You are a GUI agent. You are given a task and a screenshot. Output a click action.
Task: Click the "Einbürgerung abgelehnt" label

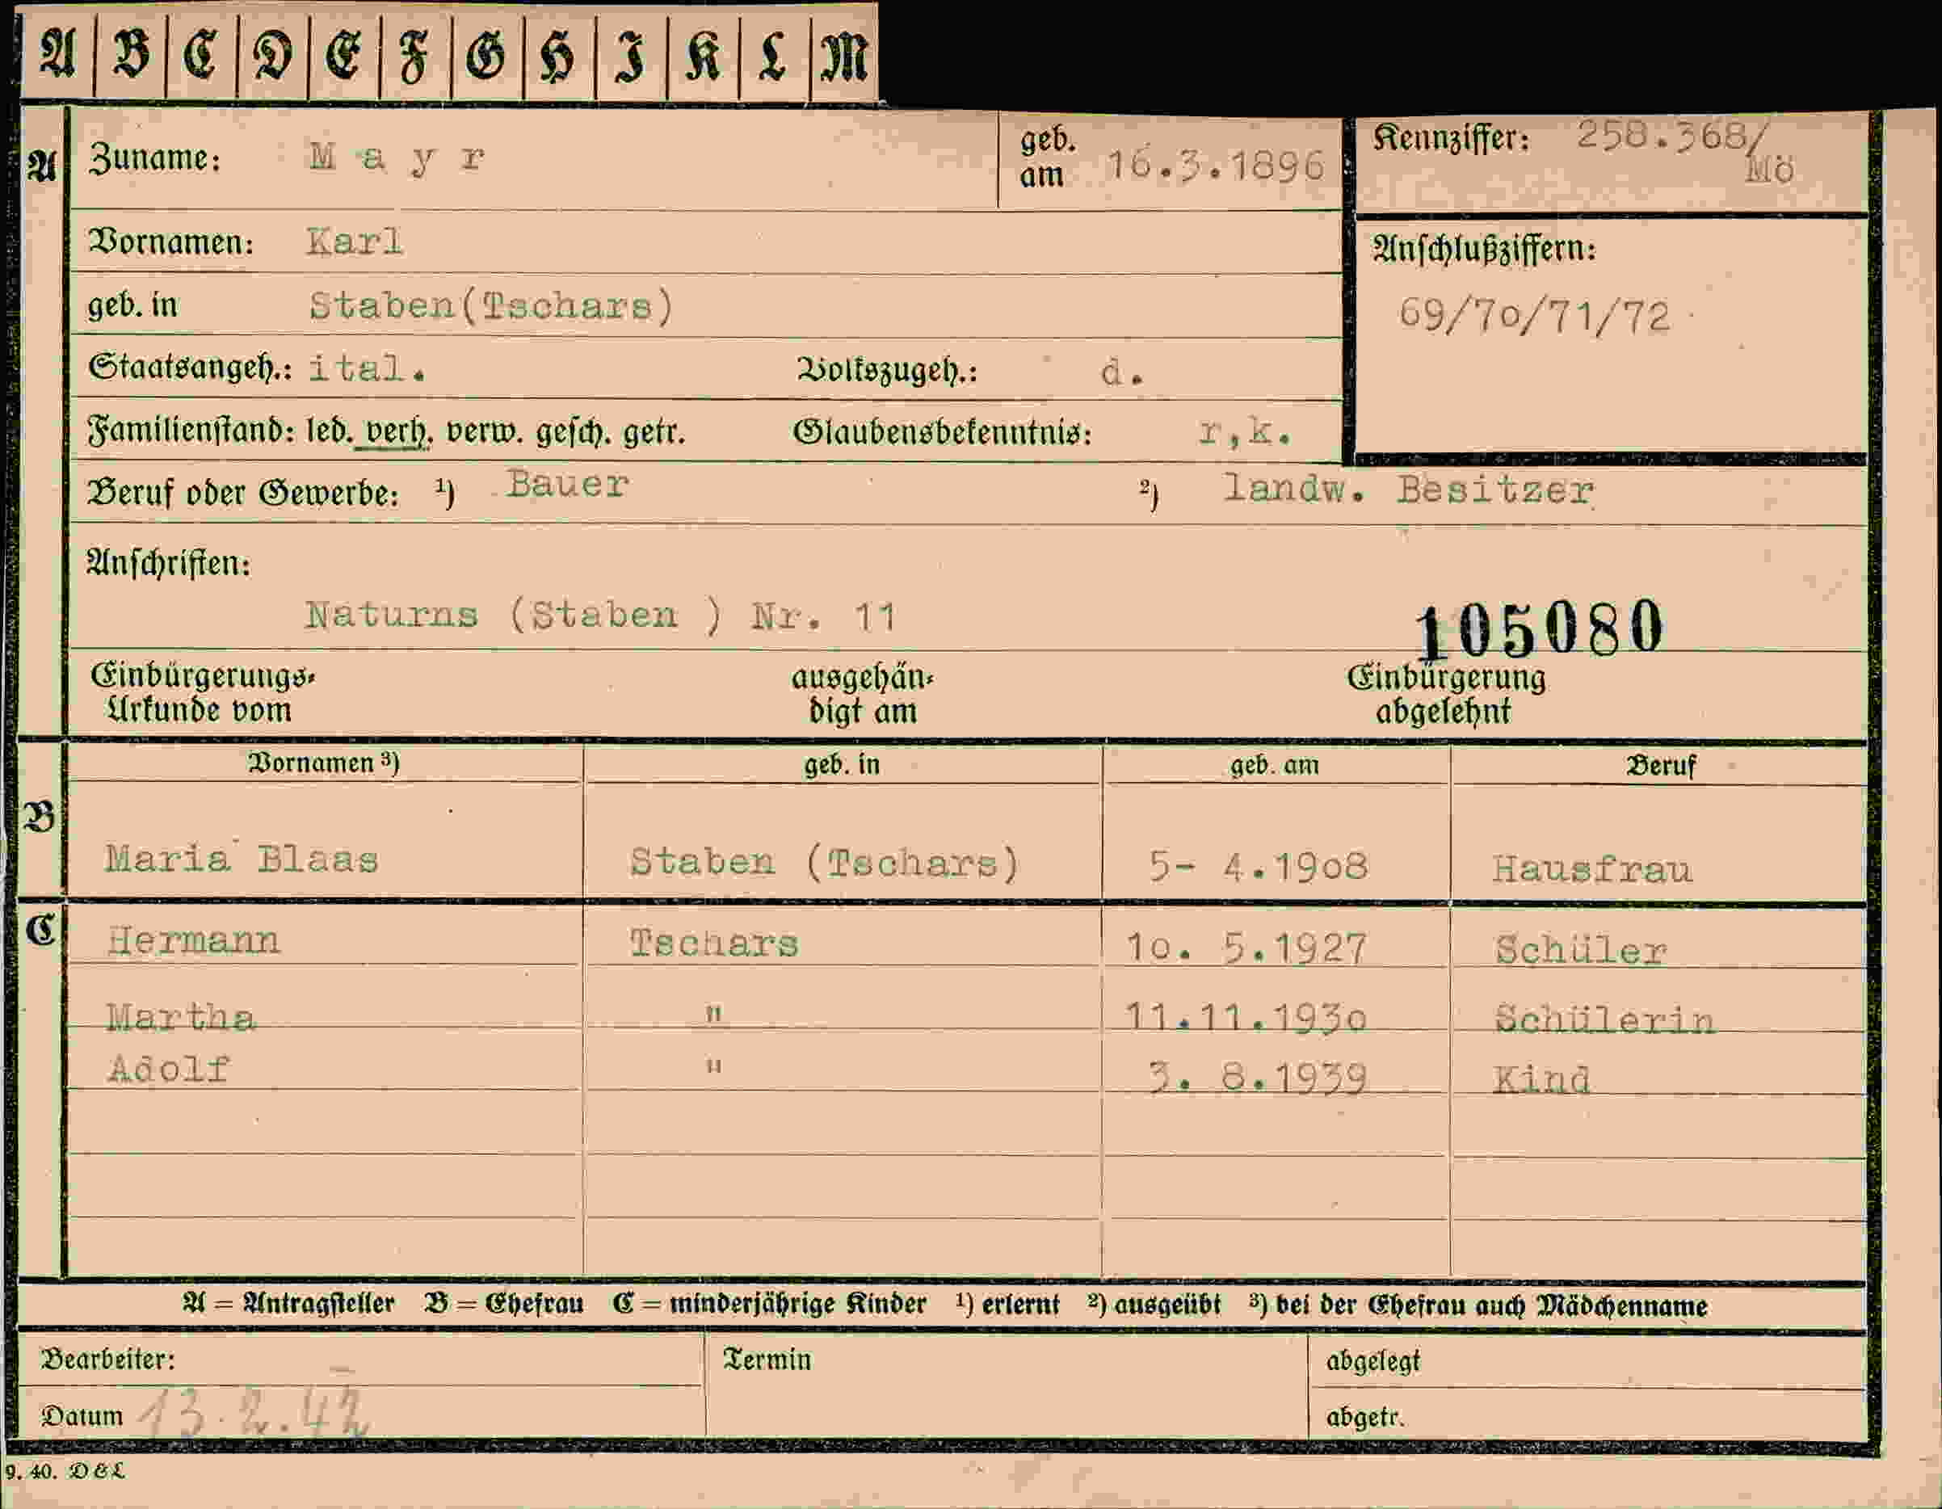tap(1446, 695)
